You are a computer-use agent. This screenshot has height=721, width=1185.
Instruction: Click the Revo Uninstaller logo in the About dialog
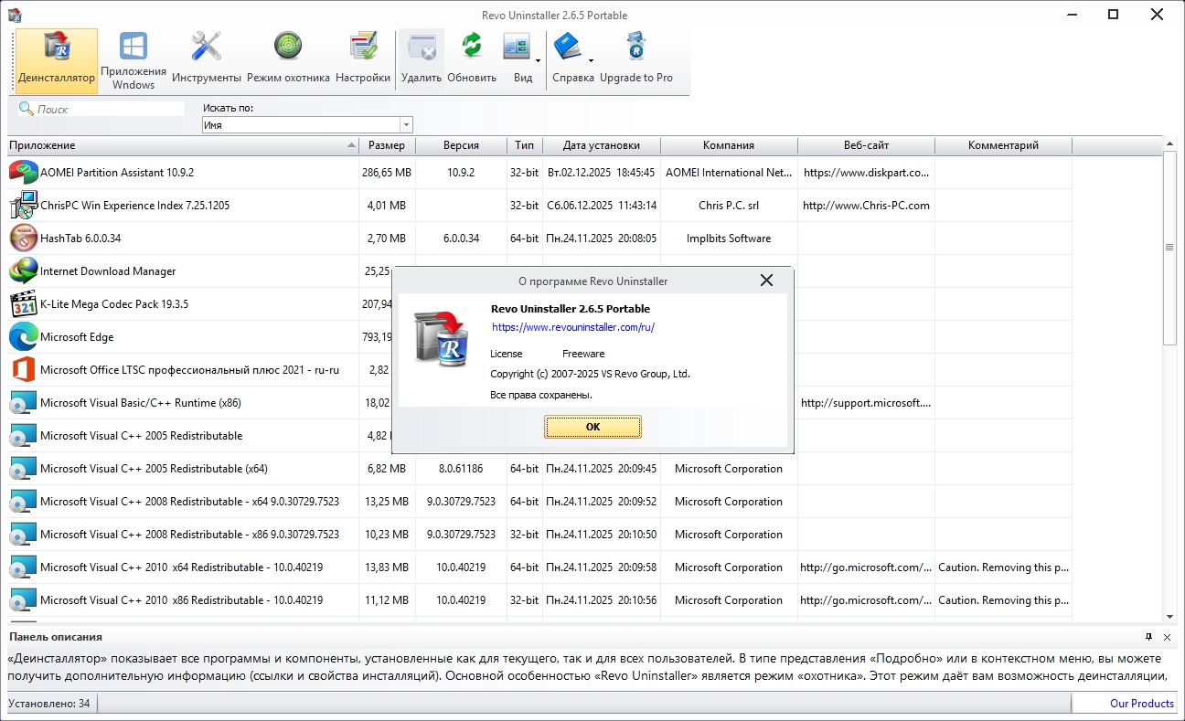[443, 338]
